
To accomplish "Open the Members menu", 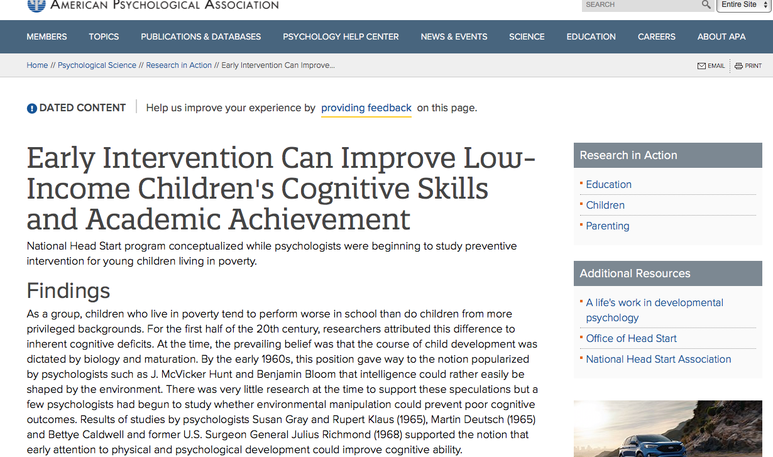I will click(x=47, y=36).
